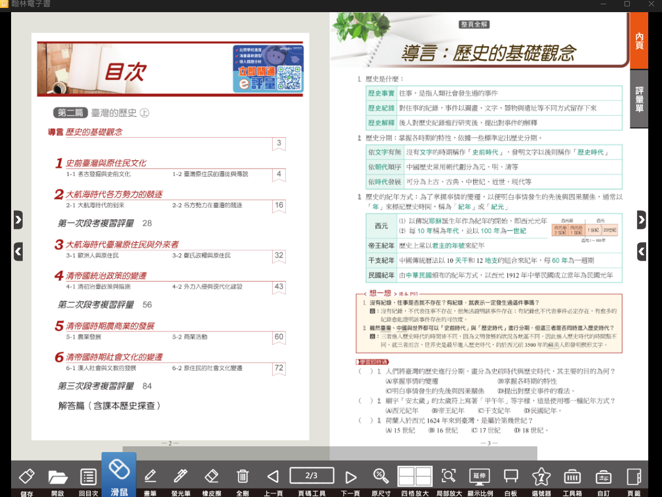Open a file with 開啟 icon
The height and width of the screenshot is (497, 662).
[x=58, y=477]
